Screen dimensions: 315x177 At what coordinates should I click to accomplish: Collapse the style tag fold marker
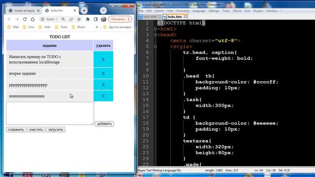[156, 47]
